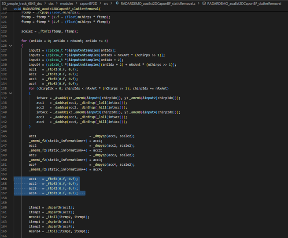Click line number 137 in the gutter
Image resolution: width=288 pixels, height=238 pixels.
[4, 98]
